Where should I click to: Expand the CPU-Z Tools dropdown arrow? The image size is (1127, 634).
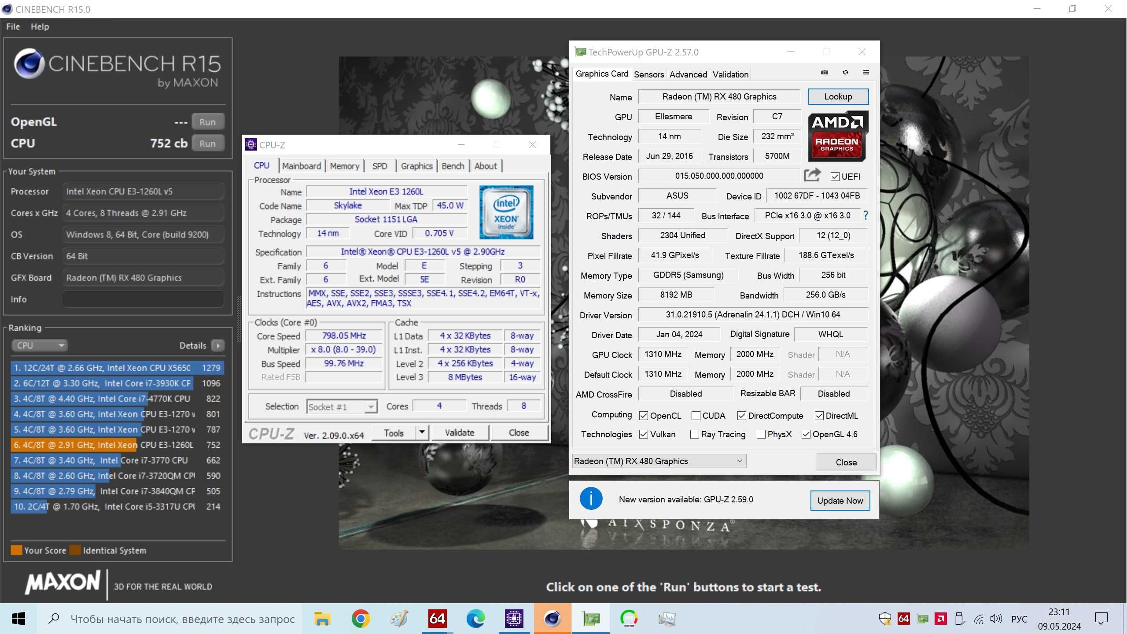click(422, 432)
